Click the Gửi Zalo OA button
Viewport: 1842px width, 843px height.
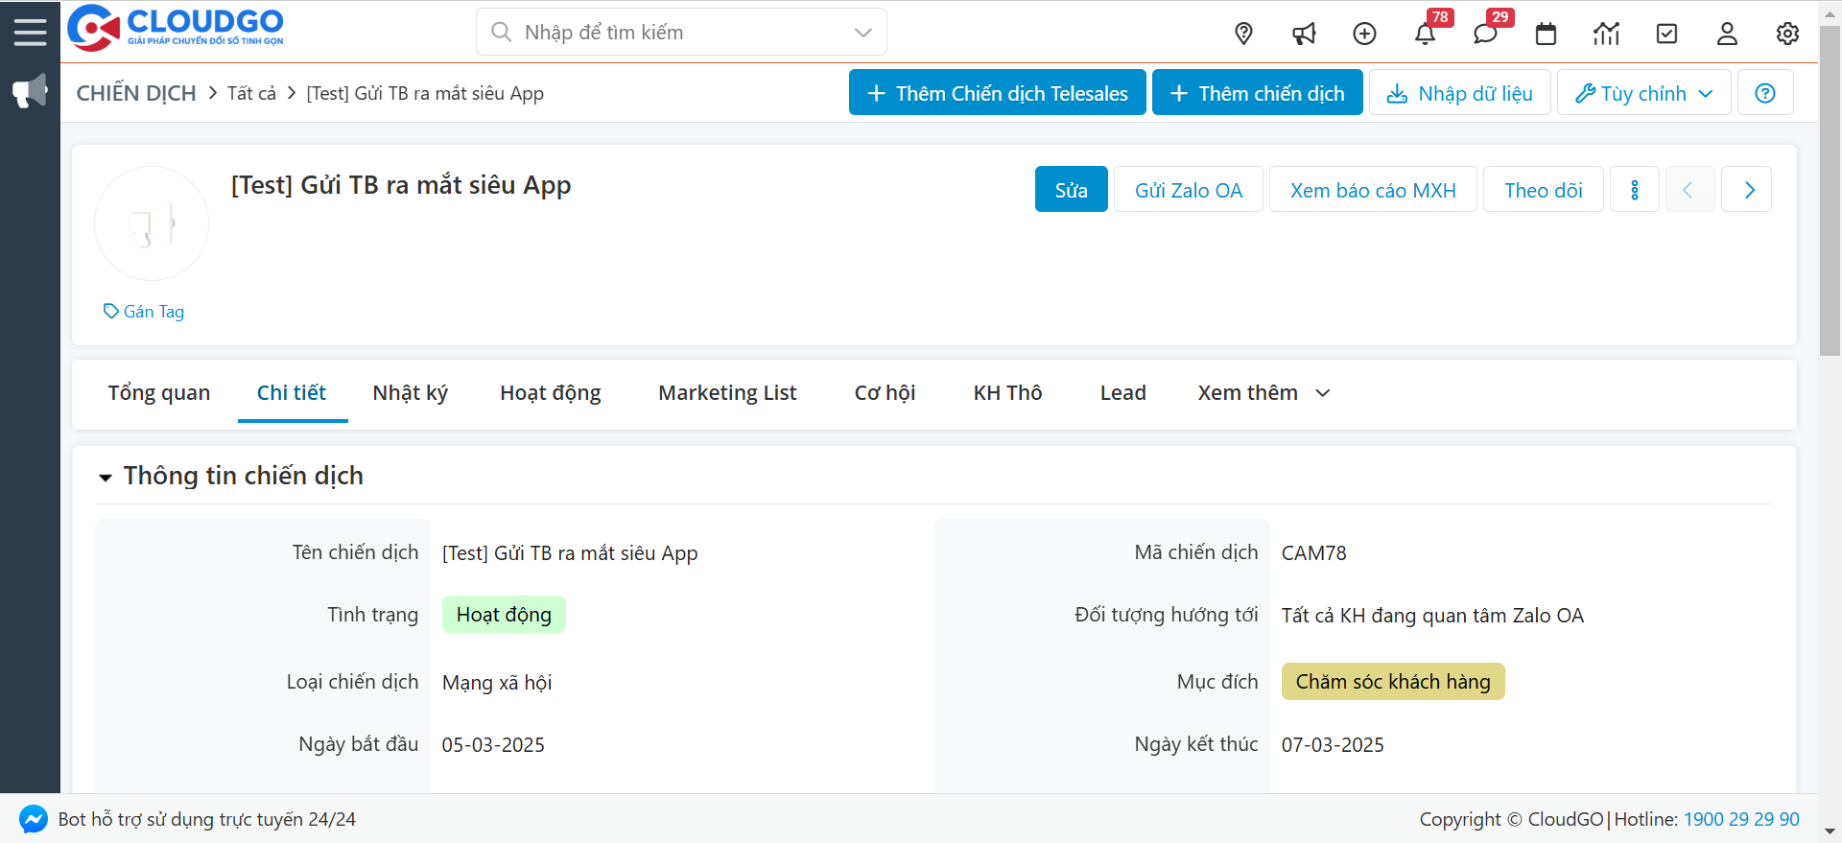tap(1188, 190)
